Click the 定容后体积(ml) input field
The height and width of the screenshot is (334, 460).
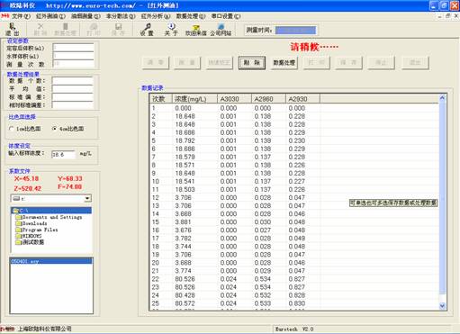tap(73, 48)
